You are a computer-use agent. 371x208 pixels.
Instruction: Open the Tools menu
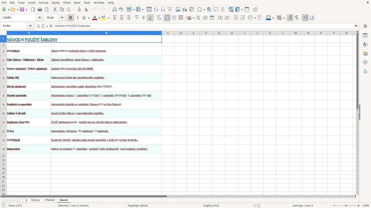pyautogui.click(x=87, y=2)
